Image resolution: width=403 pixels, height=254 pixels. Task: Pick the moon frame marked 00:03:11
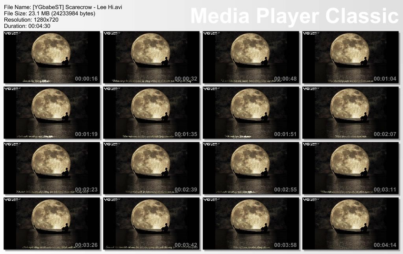coord(350,168)
